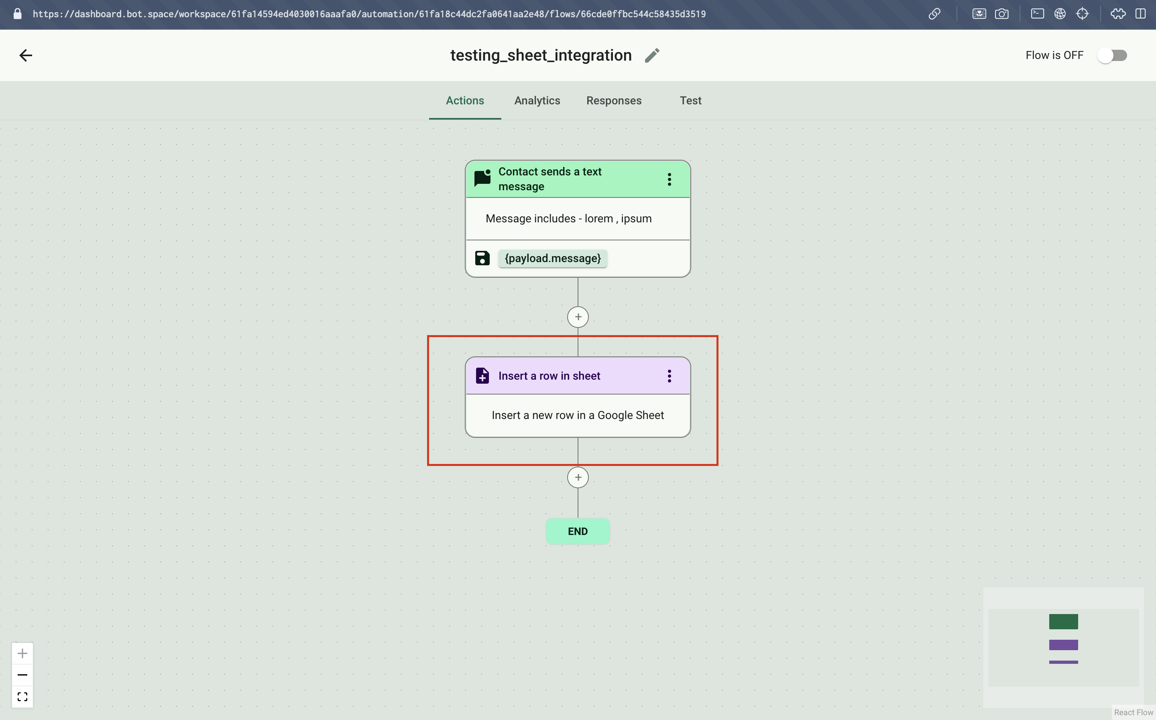Image resolution: width=1156 pixels, height=720 pixels.
Task: Click the back arrow icon
Action: pos(26,55)
